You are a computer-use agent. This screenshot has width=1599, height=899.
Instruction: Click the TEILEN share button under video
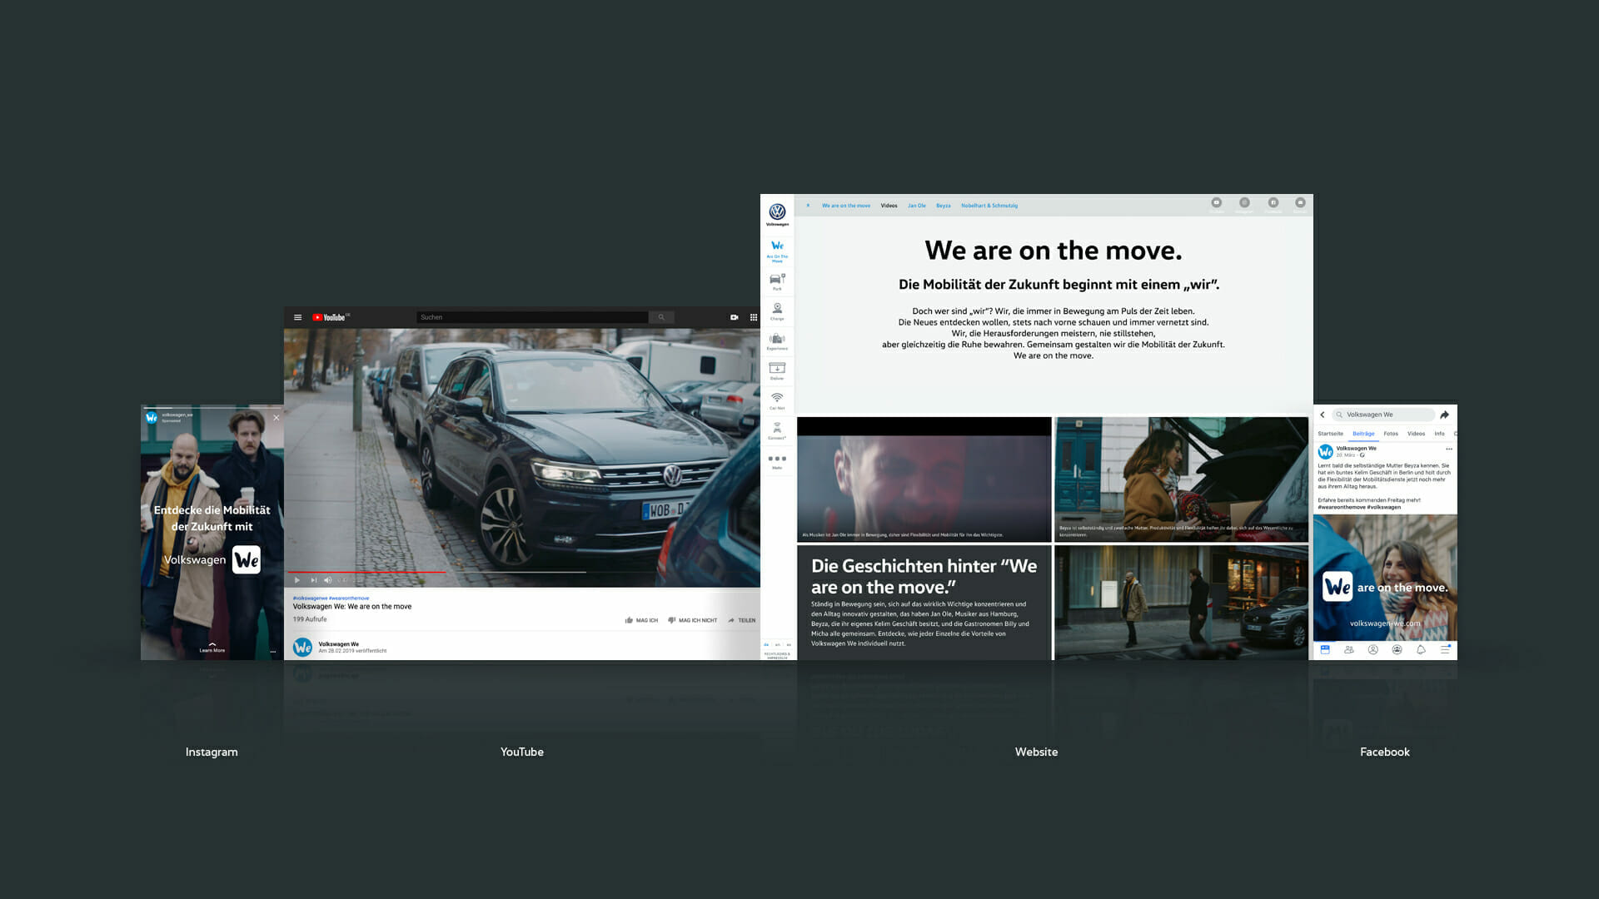click(x=742, y=620)
